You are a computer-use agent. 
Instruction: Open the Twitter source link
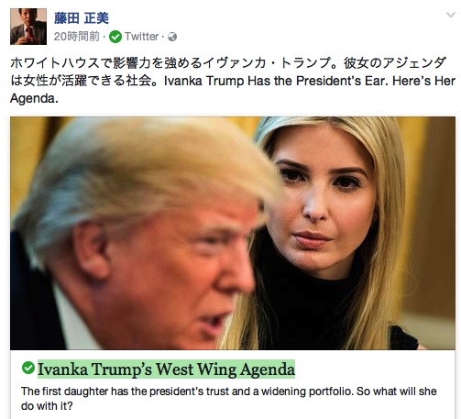[x=141, y=37]
